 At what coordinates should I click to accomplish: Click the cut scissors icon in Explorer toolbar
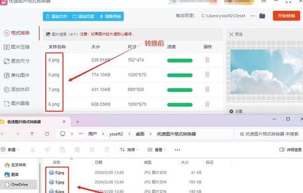pyautogui.click(x=32, y=149)
